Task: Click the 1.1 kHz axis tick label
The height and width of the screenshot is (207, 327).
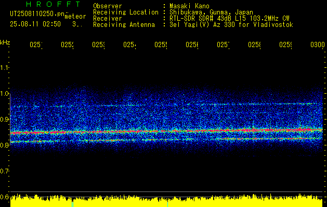Action: click(x=4, y=68)
